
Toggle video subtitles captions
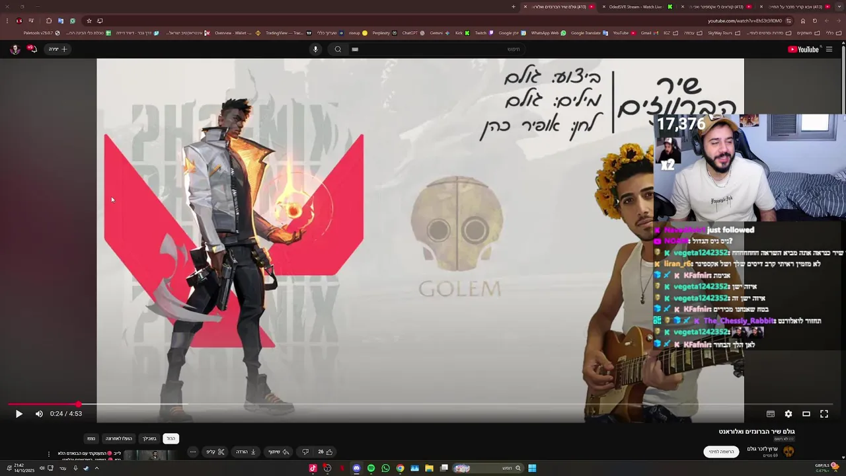pos(771,414)
